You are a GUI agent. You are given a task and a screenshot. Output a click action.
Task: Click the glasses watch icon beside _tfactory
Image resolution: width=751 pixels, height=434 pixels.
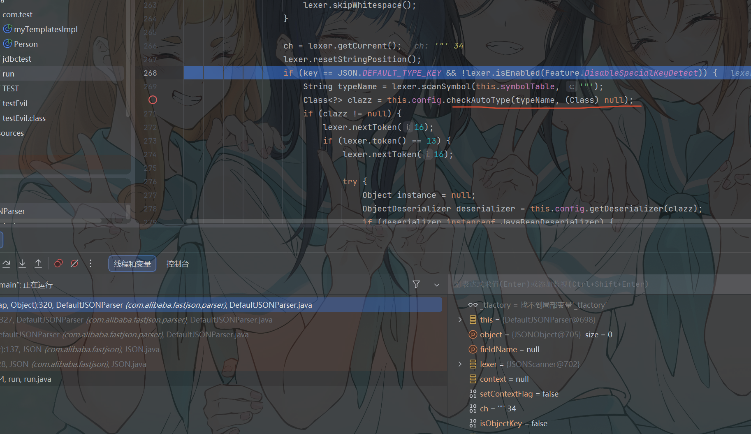point(473,305)
